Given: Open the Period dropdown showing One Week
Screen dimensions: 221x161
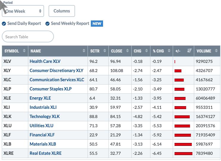Looking at the screenshot, I should (x=23, y=11).
